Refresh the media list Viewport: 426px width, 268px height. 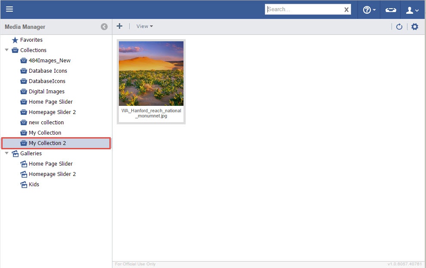[399, 27]
